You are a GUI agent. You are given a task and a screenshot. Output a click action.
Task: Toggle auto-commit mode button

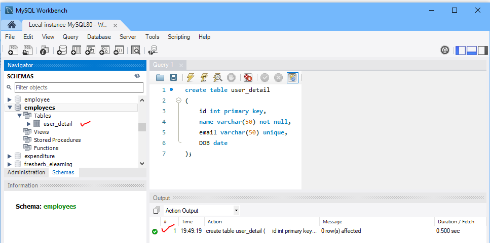click(292, 78)
